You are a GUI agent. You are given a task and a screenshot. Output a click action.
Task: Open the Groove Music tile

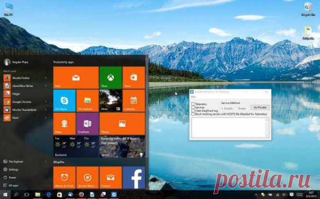88,177
